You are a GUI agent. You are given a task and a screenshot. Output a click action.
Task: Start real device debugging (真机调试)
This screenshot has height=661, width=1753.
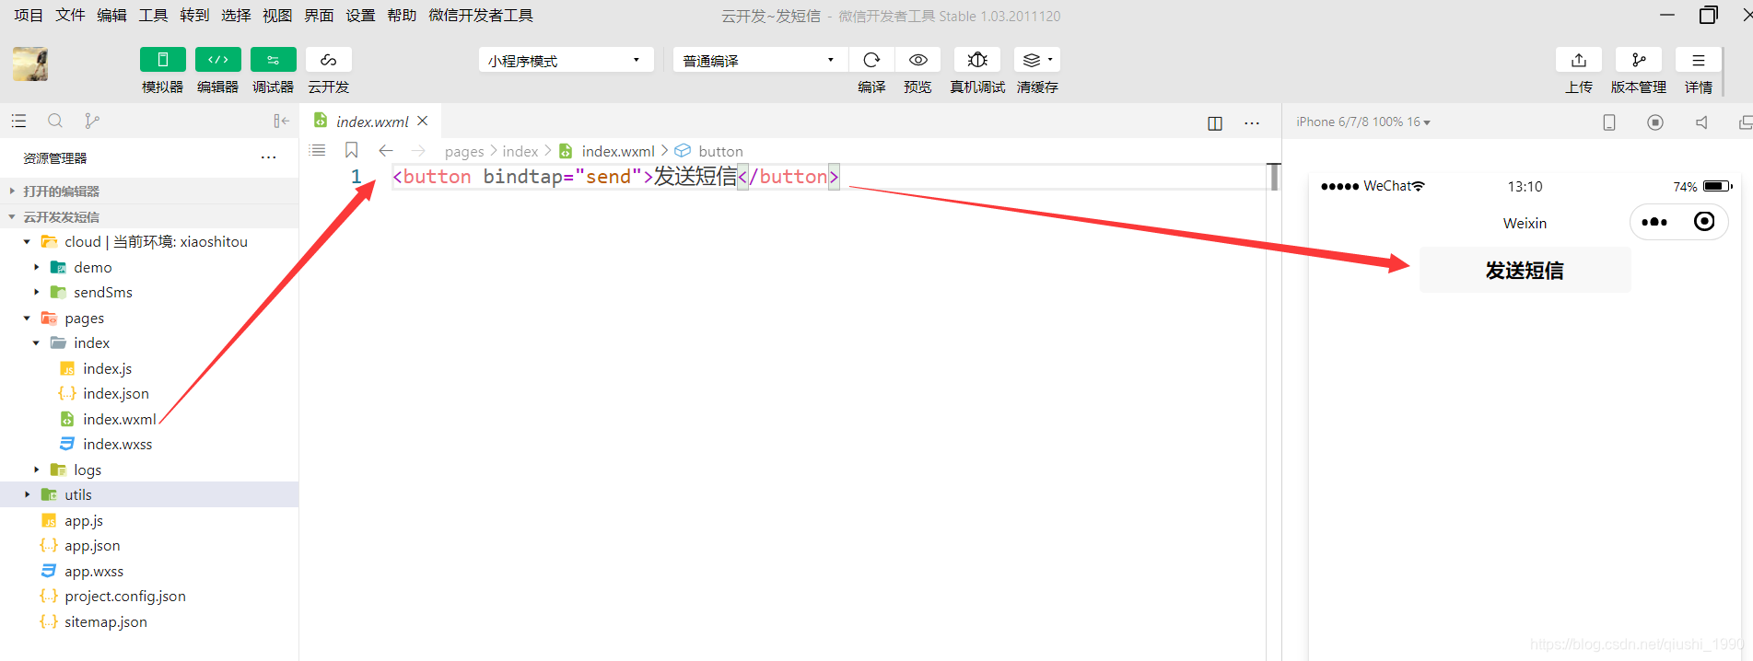tap(977, 60)
